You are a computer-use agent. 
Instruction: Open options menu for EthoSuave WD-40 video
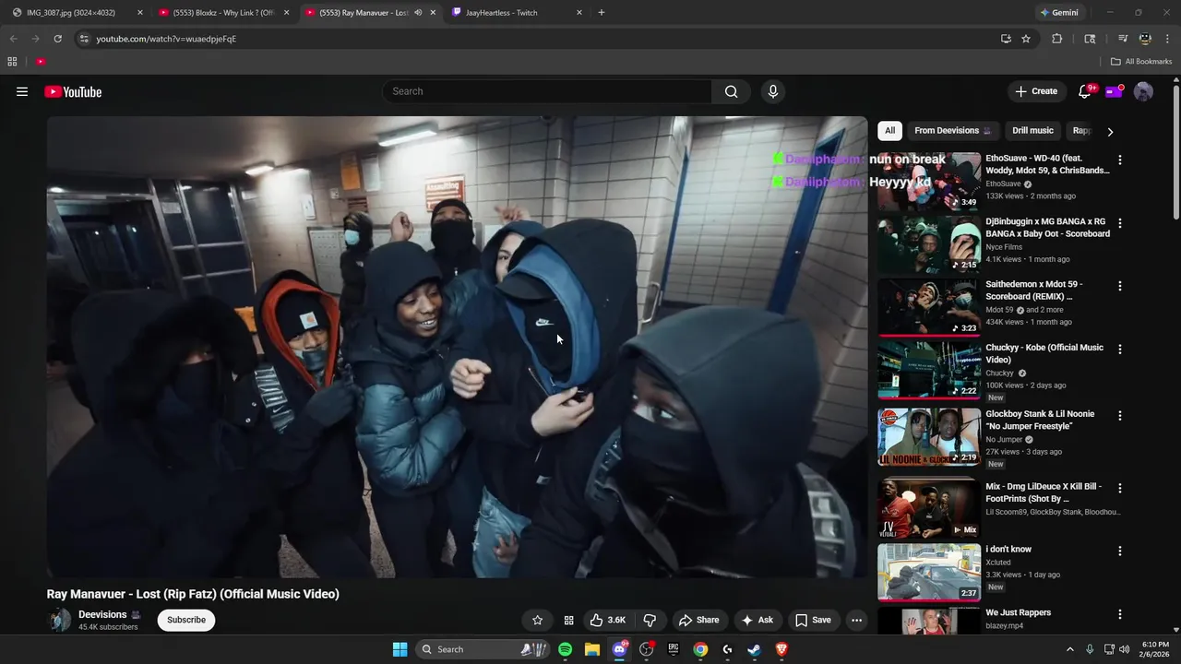pos(1120,160)
